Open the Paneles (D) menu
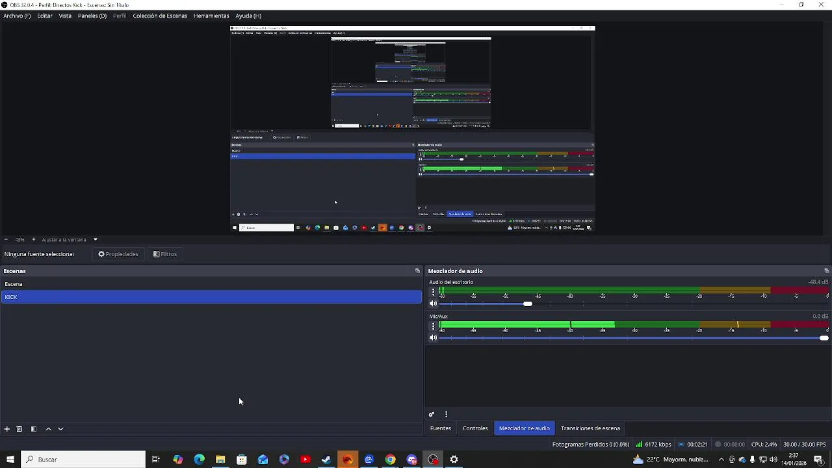The height and width of the screenshot is (468, 832). [x=92, y=16]
